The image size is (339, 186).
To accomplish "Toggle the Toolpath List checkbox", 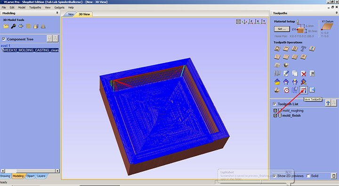I will (x=274, y=104).
